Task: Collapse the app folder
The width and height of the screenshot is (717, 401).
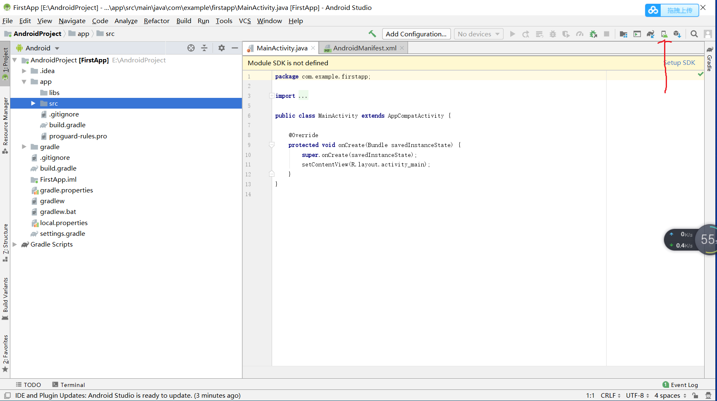Action: [x=24, y=82]
